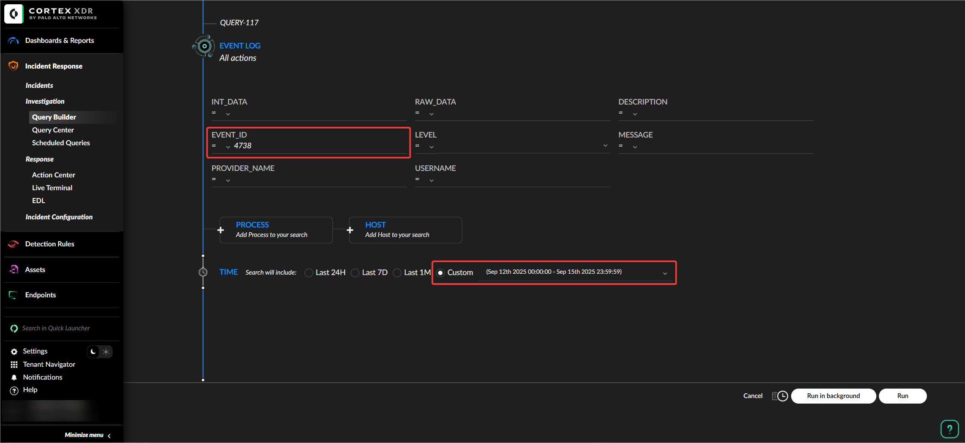
Task: Open the schedule query clock icon
Action: pos(780,396)
